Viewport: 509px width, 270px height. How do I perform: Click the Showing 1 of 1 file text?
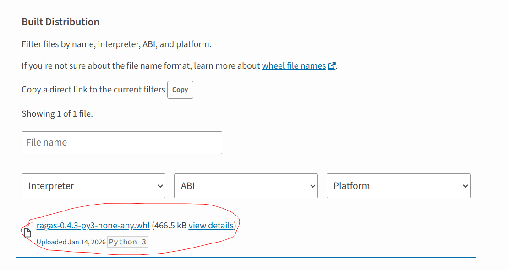(x=57, y=114)
